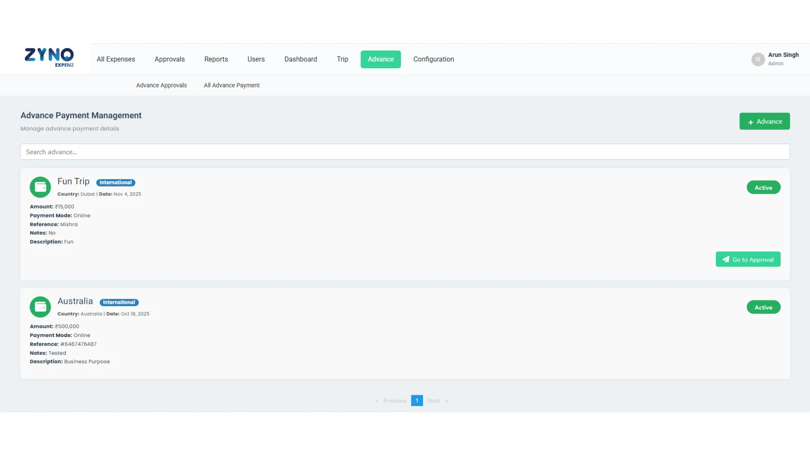
Task: Open the Configuration menu
Action: [433, 59]
